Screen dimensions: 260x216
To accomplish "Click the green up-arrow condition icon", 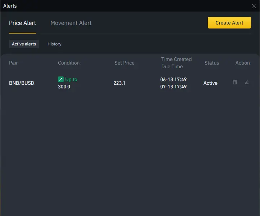I will pos(61,79).
